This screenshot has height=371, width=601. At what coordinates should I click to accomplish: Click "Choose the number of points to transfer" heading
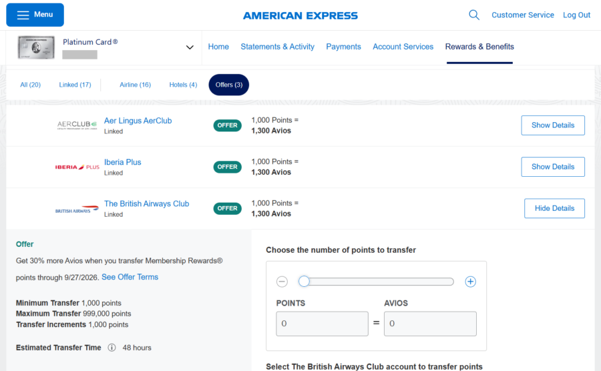pyautogui.click(x=341, y=250)
